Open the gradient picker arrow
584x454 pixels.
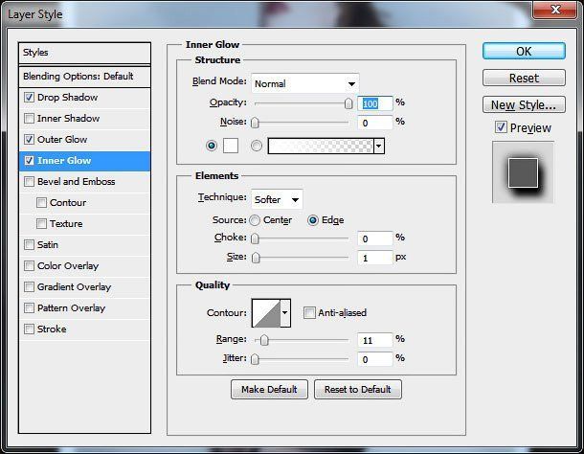point(379,146)
